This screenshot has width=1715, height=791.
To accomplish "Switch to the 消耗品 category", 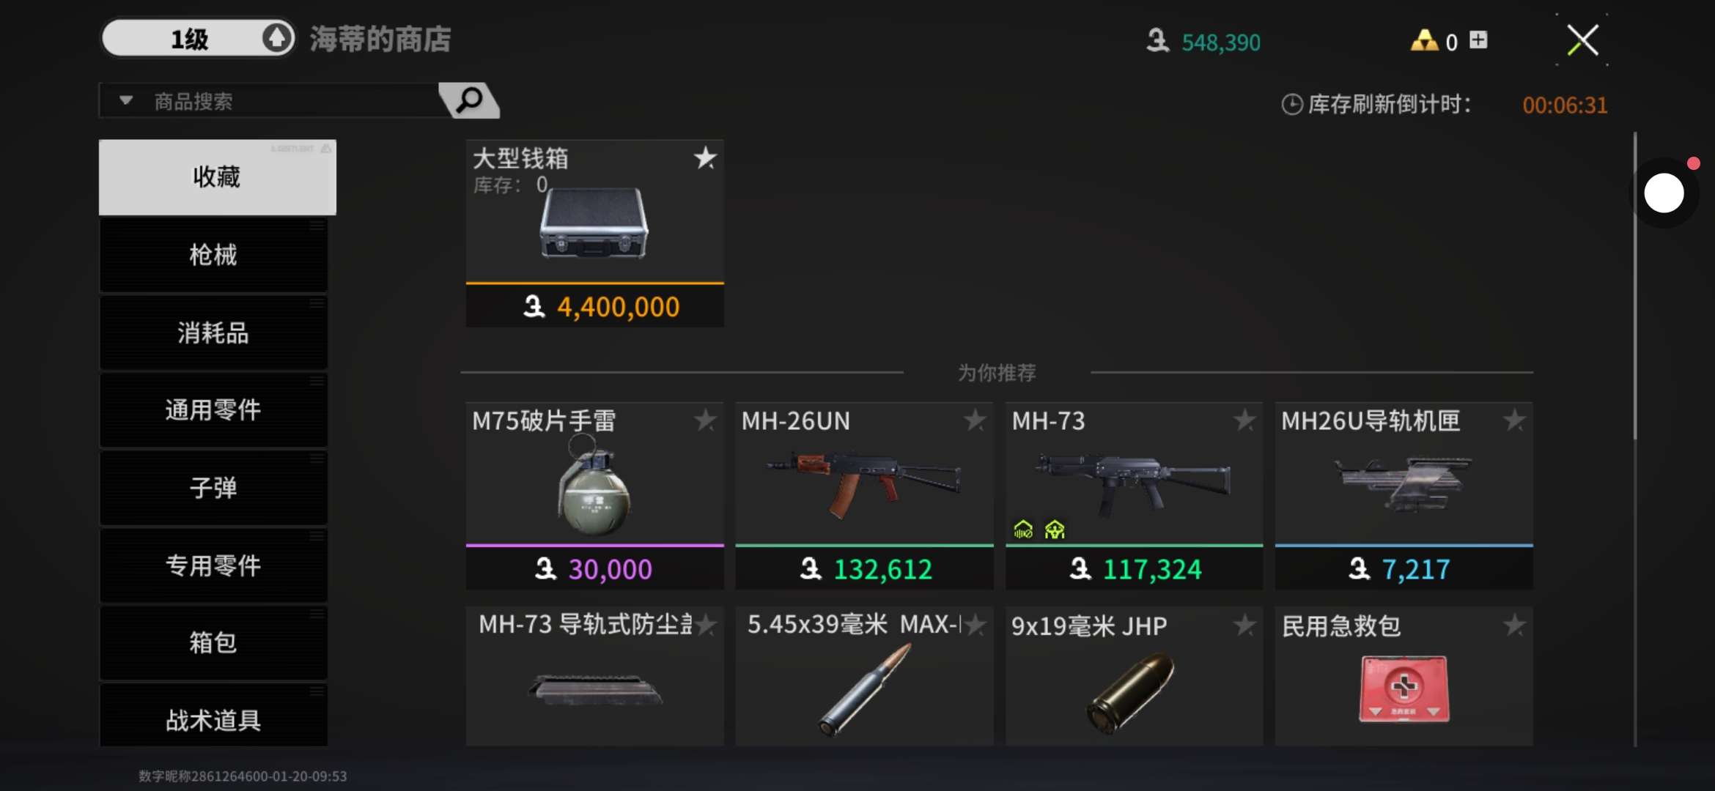I will pos(213,333).
